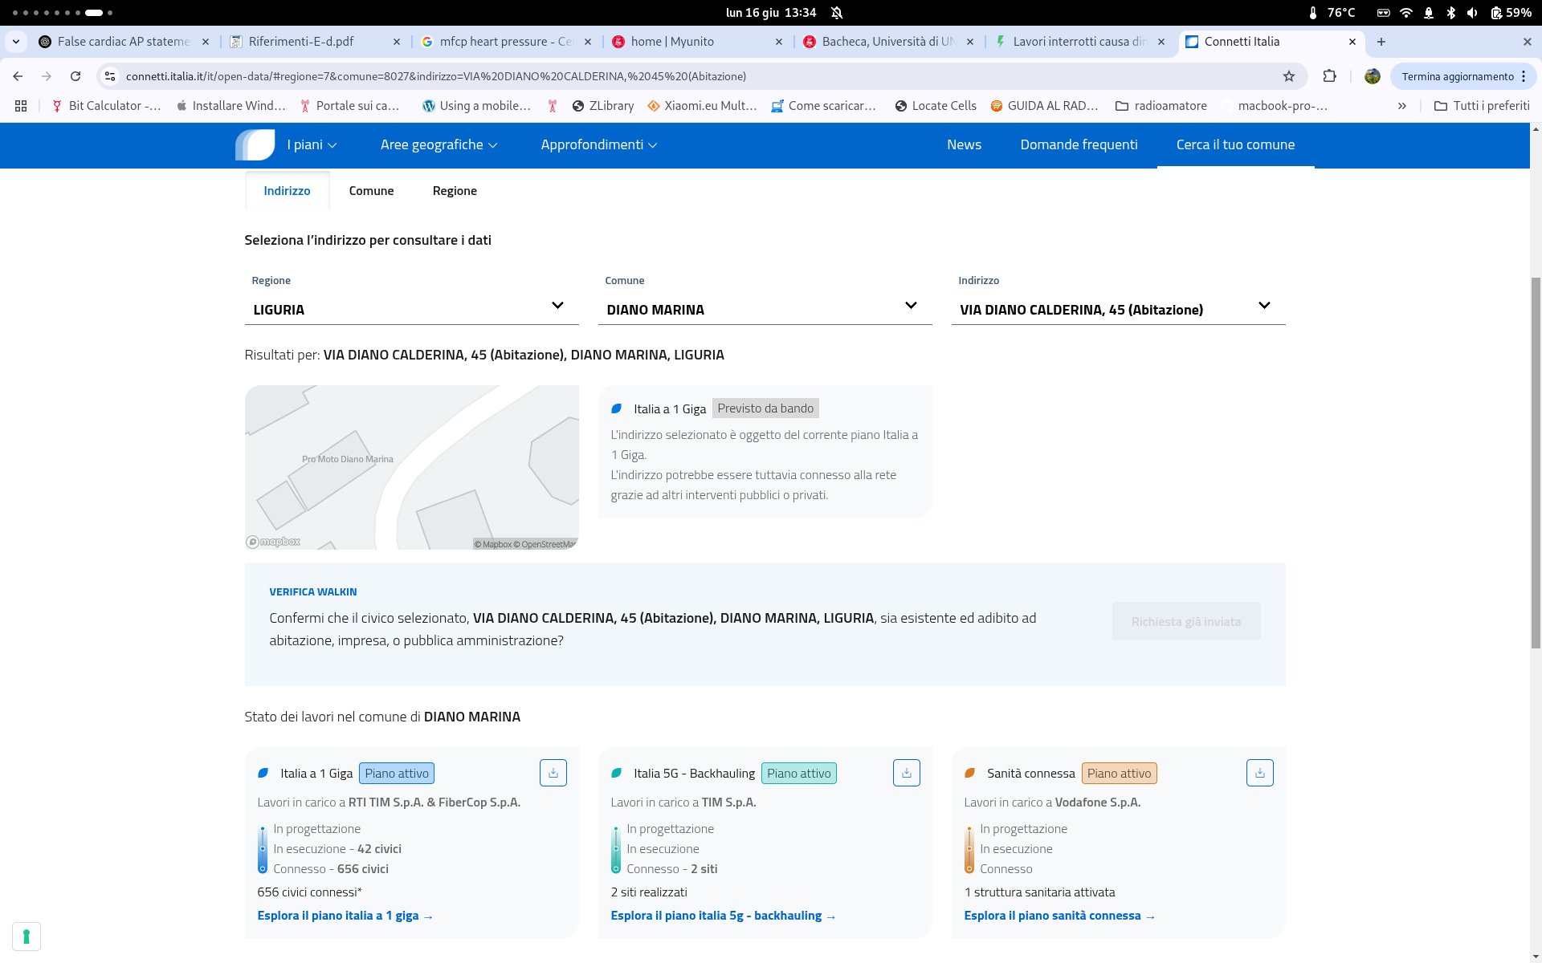The image size is (1542, 963).
Task: Click the Richiesta già inviata button
Action: click(1185, 622)
